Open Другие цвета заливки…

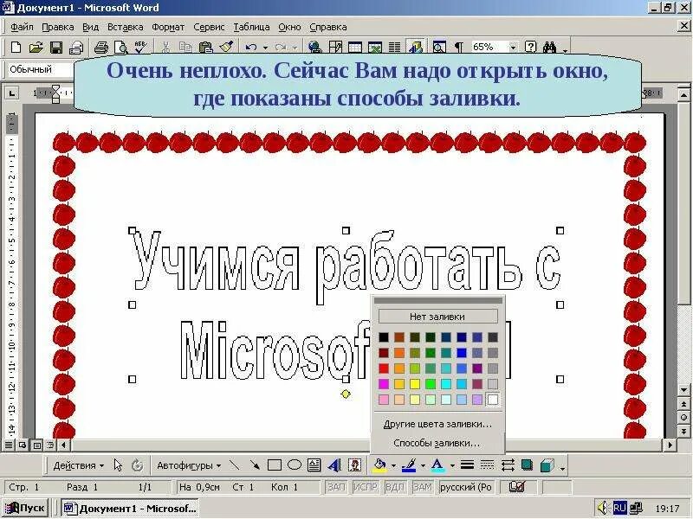click(x=437, y=424)
